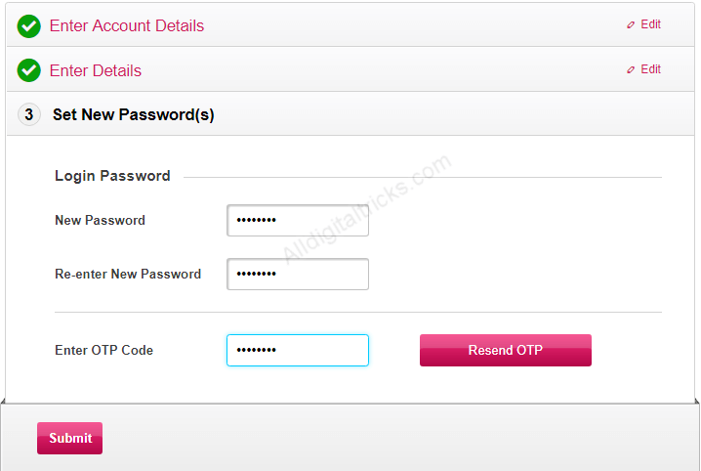Click the Alldigitaltricks.com watermark text
Viewport: 701px width, 471px height.
point(367,208)
